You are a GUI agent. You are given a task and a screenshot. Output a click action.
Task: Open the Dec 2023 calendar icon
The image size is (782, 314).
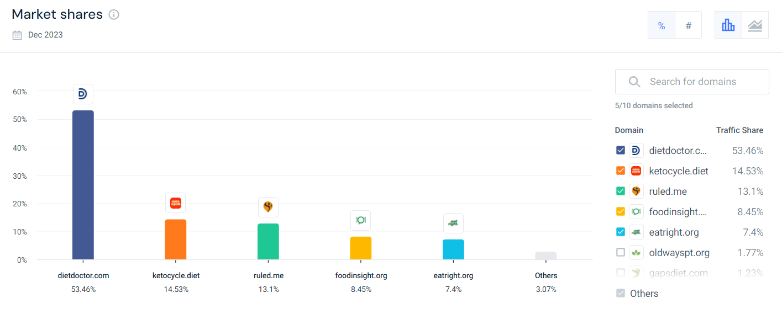click(x=17, y=35)
